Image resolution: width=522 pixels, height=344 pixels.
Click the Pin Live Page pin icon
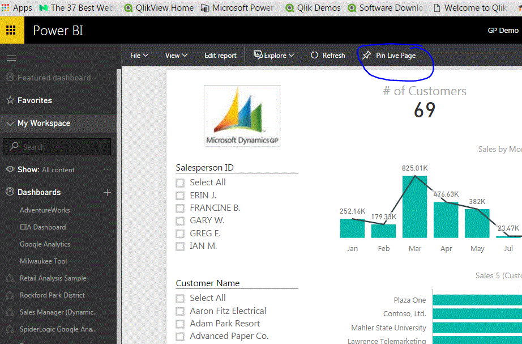click(x=369, y=55)
